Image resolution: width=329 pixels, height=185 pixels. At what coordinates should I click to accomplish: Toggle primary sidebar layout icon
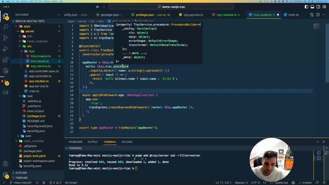point(306,7)
